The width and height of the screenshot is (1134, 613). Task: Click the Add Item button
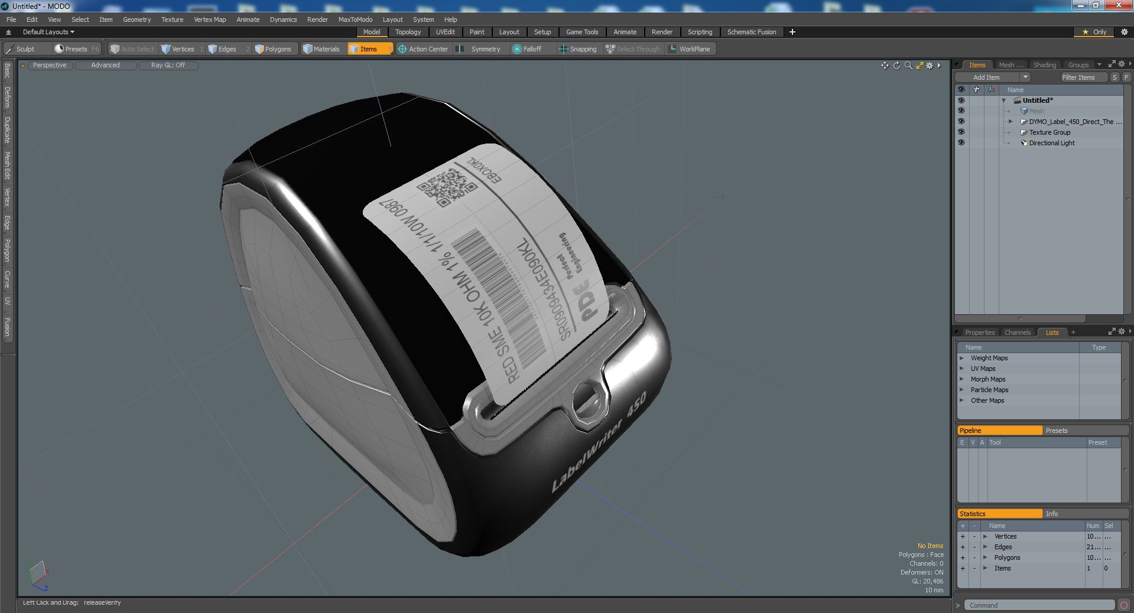point(986,77)
